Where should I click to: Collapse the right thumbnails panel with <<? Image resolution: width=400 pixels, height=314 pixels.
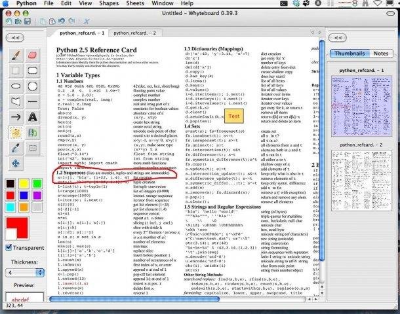338,38
